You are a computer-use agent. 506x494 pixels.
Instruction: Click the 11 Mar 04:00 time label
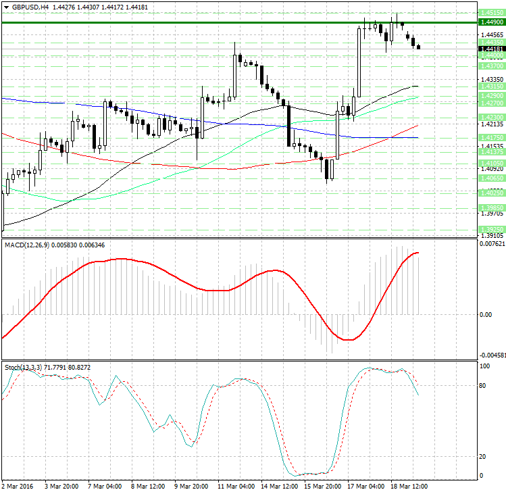coord(236,487)
